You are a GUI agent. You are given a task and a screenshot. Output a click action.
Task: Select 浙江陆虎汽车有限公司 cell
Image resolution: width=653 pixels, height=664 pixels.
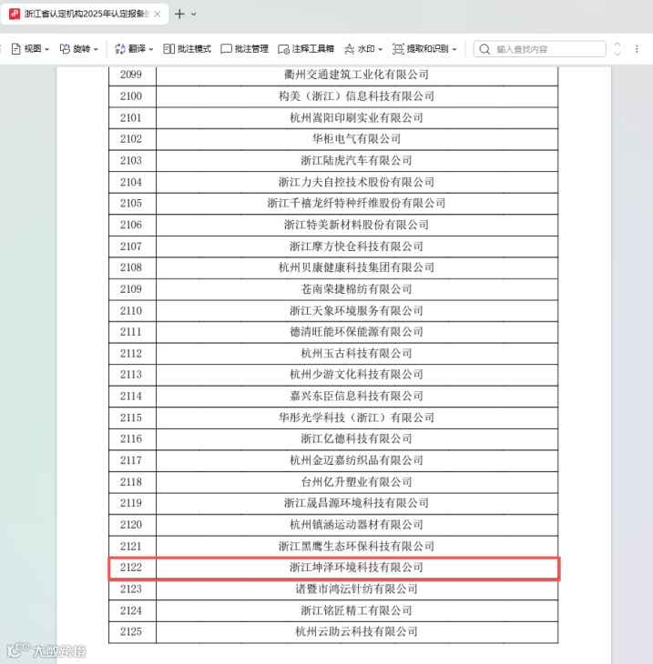[357, 160]
